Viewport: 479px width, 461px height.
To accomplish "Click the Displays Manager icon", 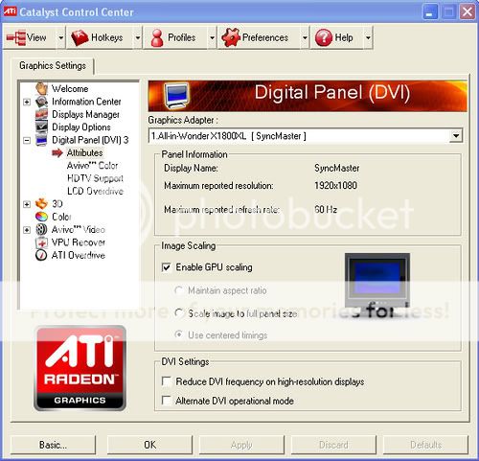I will [x=42, y=114].
